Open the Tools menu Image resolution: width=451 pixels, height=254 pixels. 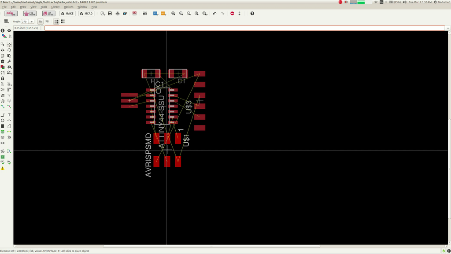click(44, 7)
